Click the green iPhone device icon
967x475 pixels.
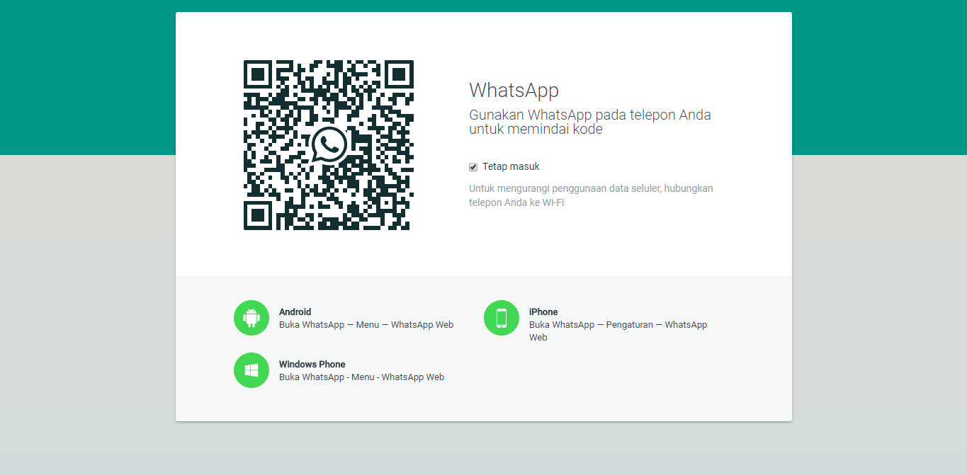pyautogui.click(x=502, y=318)
